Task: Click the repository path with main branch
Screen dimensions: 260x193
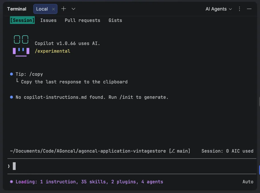Action: tap(100, 151)
